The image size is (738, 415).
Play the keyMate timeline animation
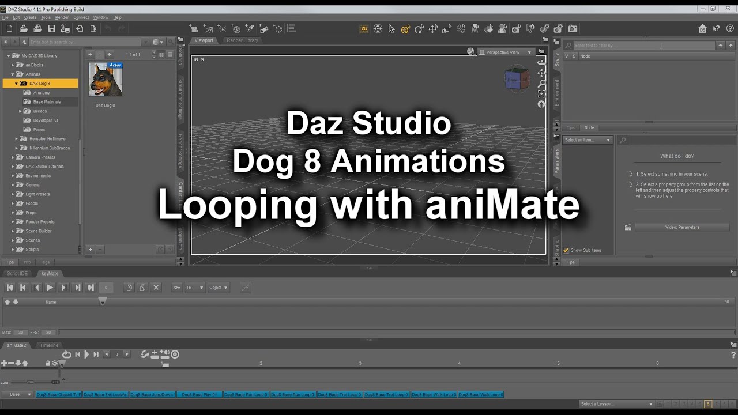click(50, 288)
